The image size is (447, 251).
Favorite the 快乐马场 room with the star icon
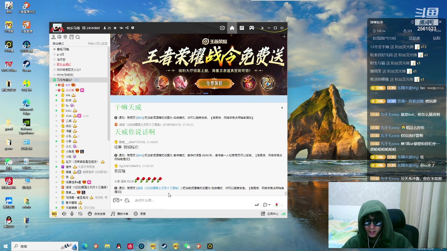point(115,28)
